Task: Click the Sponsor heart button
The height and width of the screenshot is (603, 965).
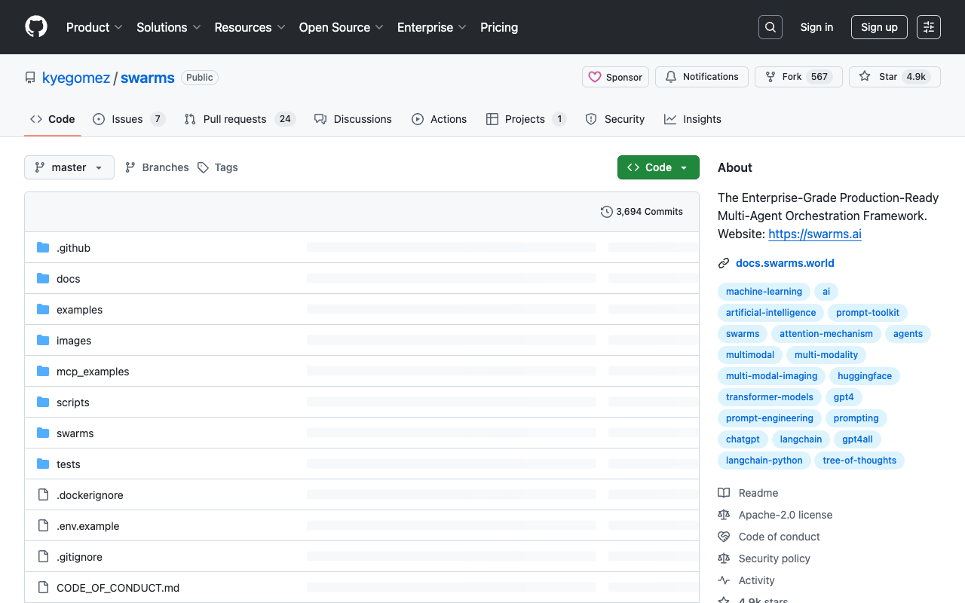Action: 615,77
